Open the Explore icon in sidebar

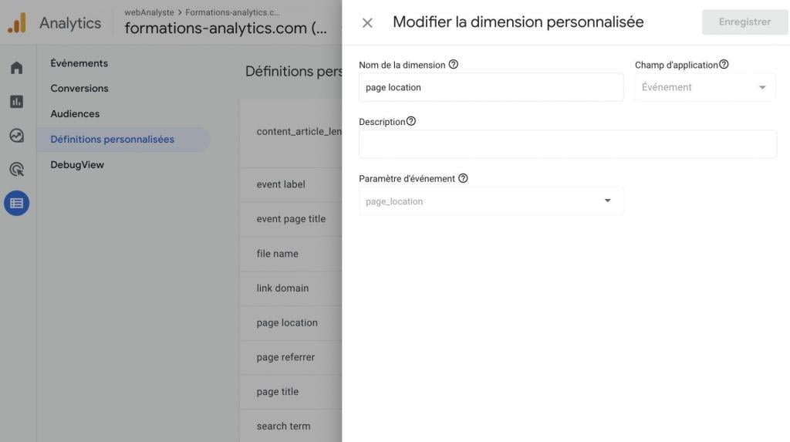pyautogui.click(x=17, y=136)
